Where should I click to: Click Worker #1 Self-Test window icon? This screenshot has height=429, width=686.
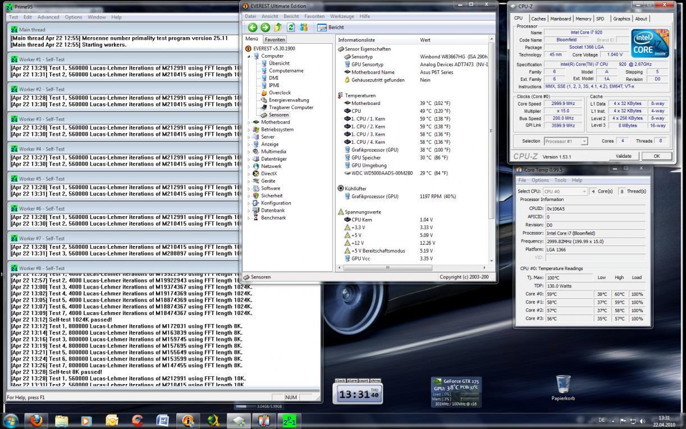13,59
